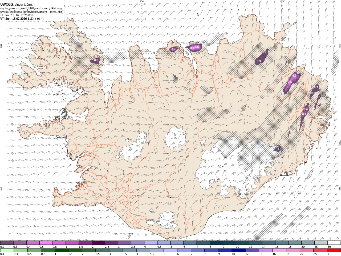Click the top-row legend swatch starting at 0.8
Image resolution: width=341 pixels, height=256 pixels.
click(x=59, y=243)
